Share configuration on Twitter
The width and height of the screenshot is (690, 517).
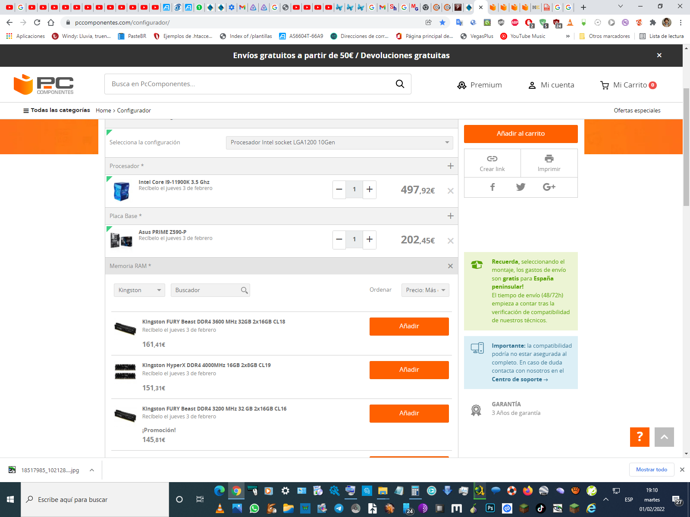click(x=521, y=187)
